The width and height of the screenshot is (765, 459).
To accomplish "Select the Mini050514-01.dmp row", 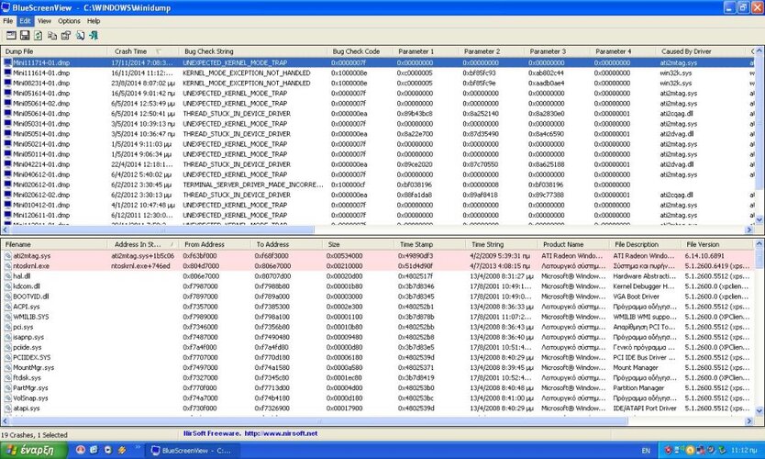I will tap(377, 134).
